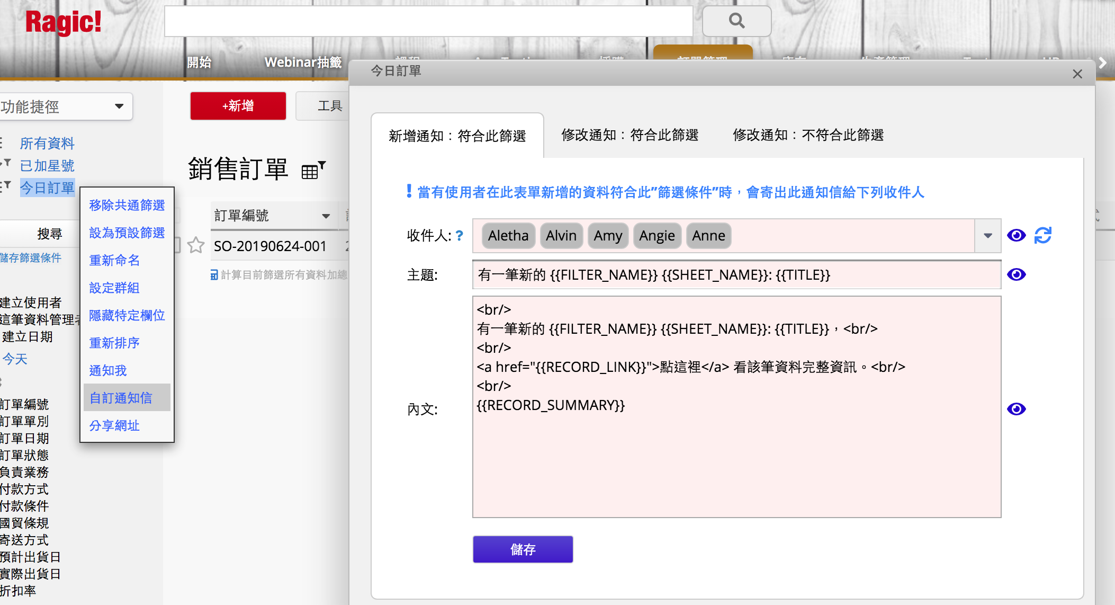Click the 儲存 save button
Image resolution: width=1115 pixels, height=605 pixels.
coord(523,549)
